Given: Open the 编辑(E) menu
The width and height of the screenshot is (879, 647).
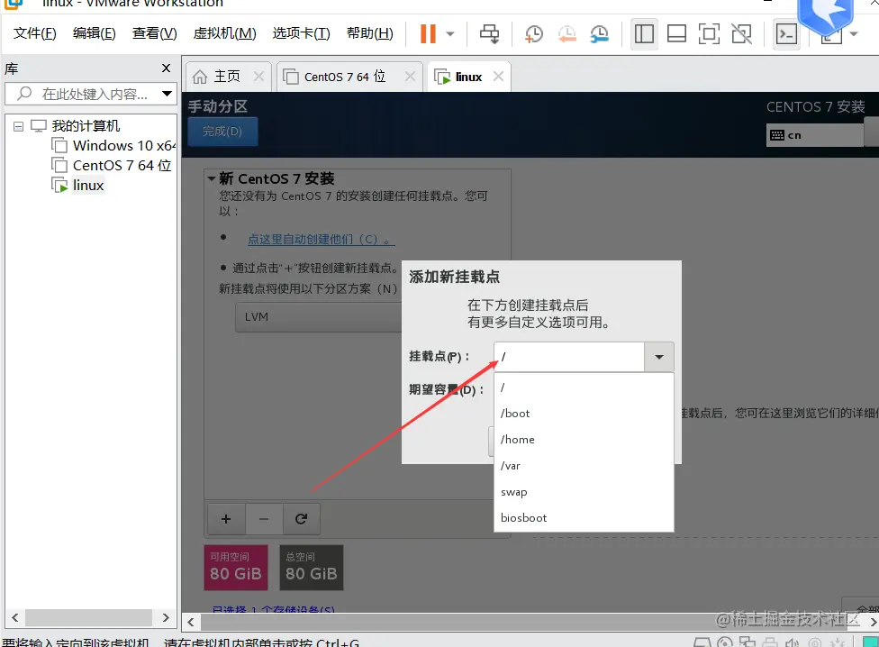Looking at the screenshot, I should tap(95, 33).
